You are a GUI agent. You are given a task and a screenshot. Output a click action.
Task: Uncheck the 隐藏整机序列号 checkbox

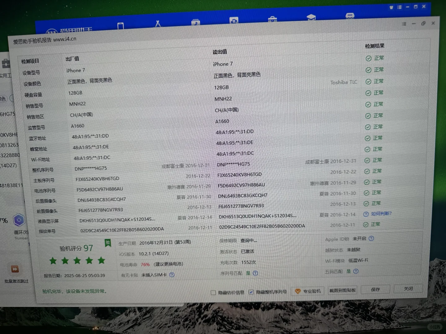pos(251,292)
